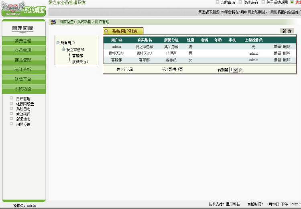Viewport: 301px width, 209px height.
Task: Collapse the 爱之家总部 tree node
Action: (64, 49)
